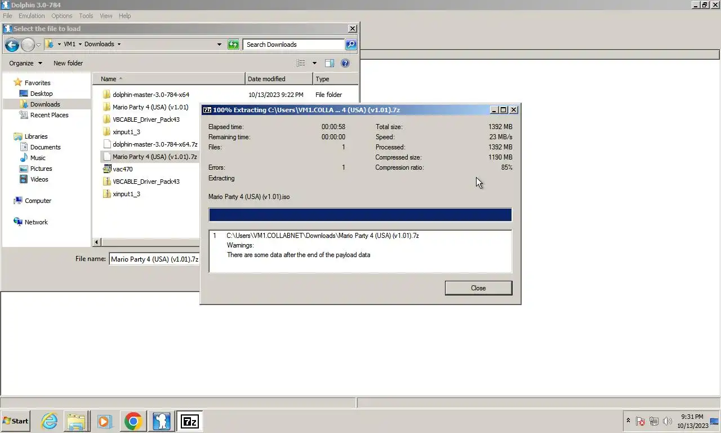Viewport: 721px width, 433px height.
Task: Select Recent Places in navigation pane
Action: point(49,115)
